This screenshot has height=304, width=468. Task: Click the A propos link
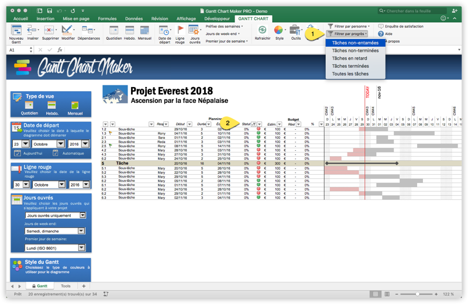pos(392,41)
